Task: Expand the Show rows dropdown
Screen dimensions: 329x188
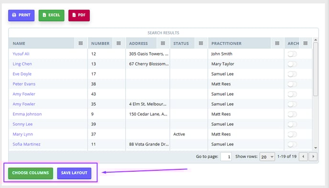Action: (267, 157)
